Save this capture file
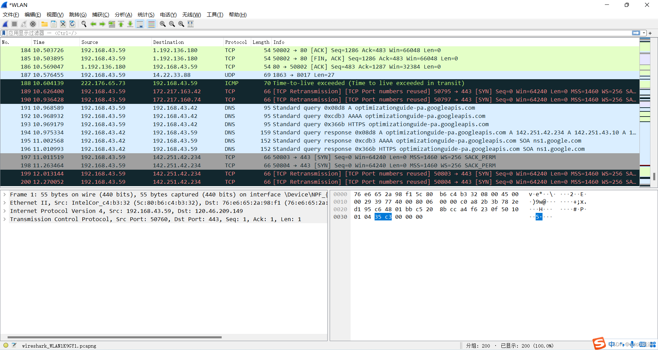658x350 pixels. (54, 24)
